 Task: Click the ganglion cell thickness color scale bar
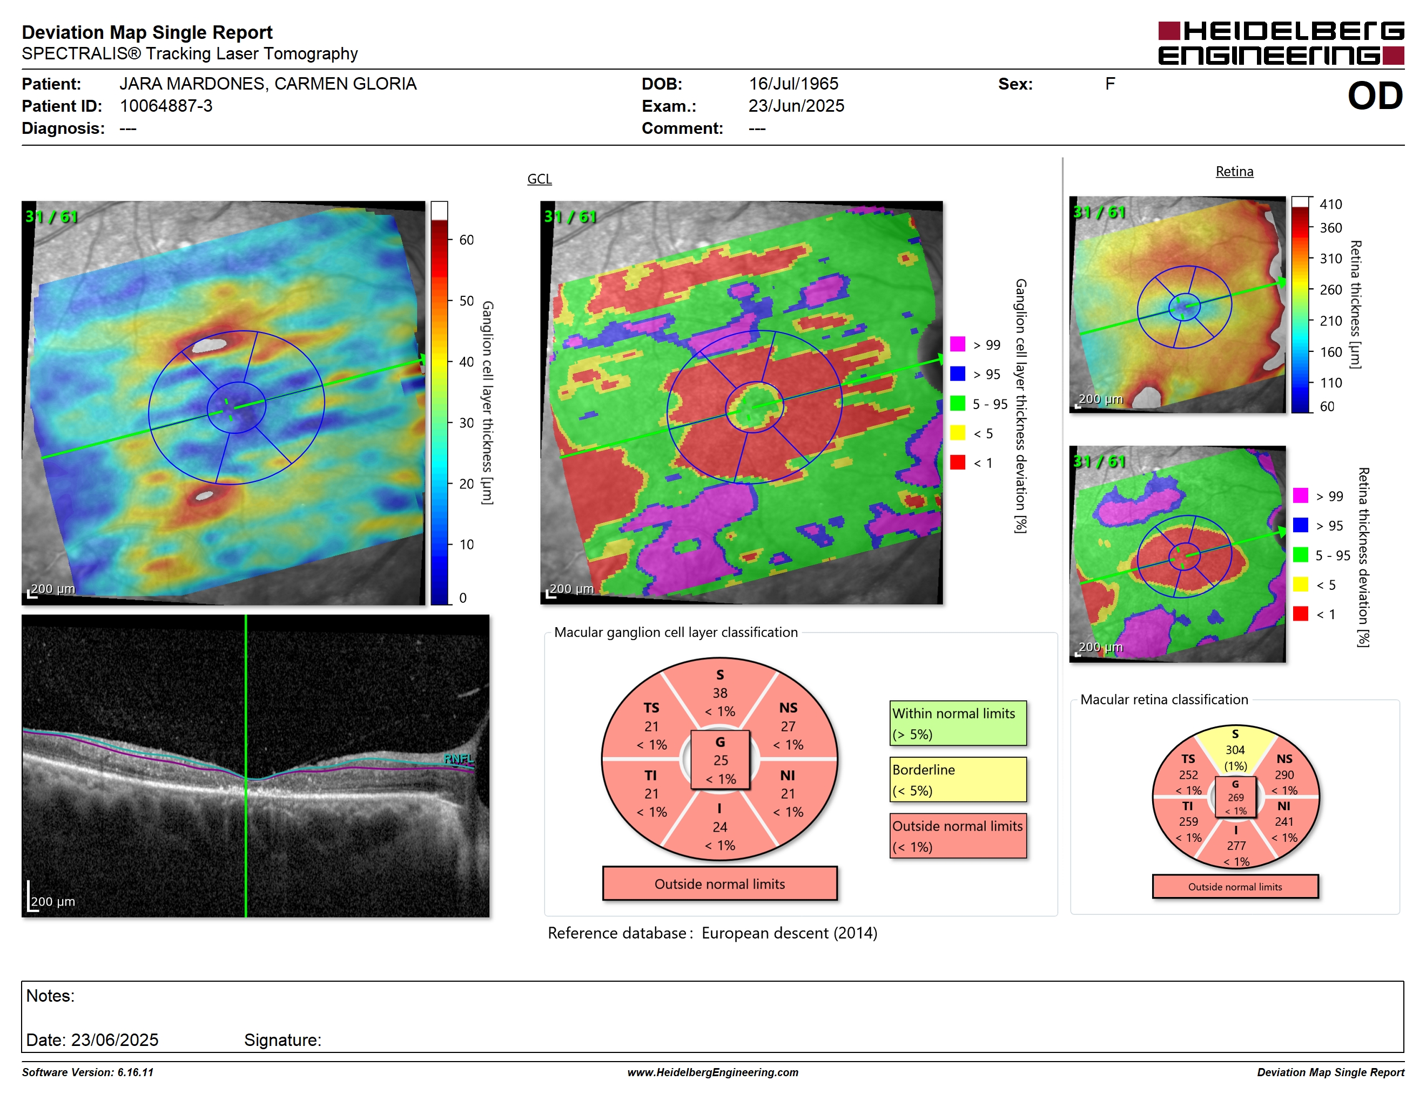(440, 403)
